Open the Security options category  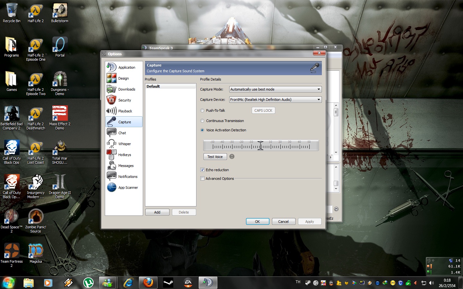point(124,100)
